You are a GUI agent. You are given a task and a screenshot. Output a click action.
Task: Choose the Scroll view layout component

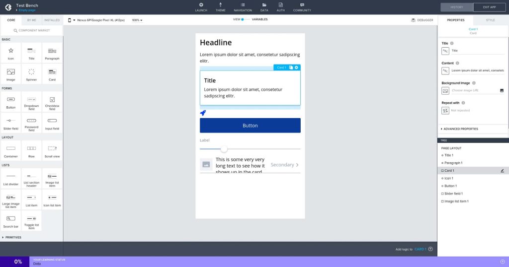click(x=52, y=151)
